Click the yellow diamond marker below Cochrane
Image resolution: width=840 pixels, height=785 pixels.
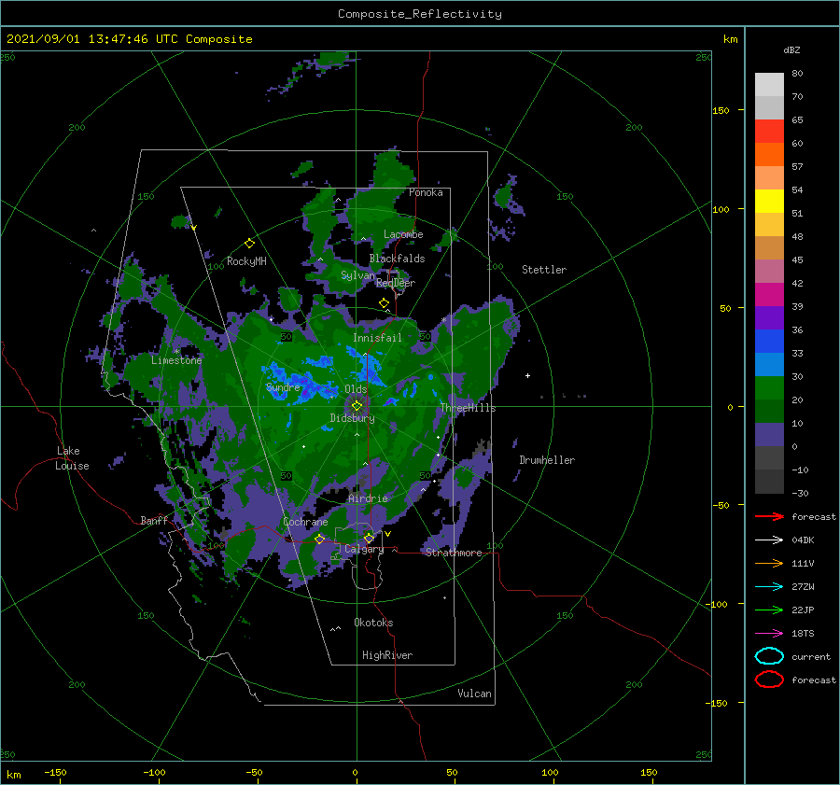click(x=319, y=539)
